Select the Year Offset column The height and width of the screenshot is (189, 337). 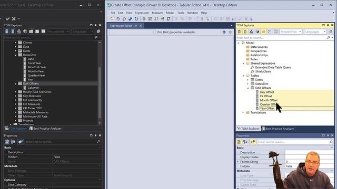pyautogui.click(x=267, y=109)
